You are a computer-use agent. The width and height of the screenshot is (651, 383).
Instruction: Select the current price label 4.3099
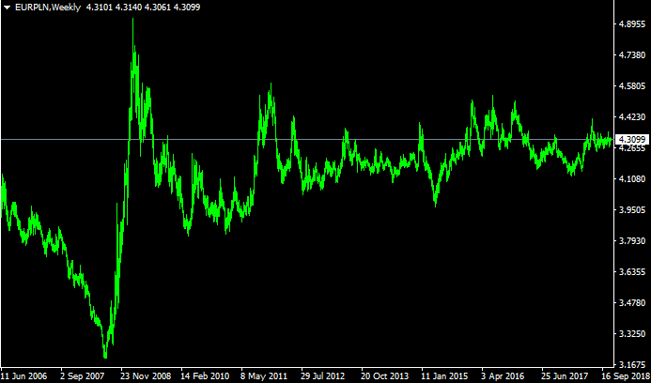(x=633, y=140)
